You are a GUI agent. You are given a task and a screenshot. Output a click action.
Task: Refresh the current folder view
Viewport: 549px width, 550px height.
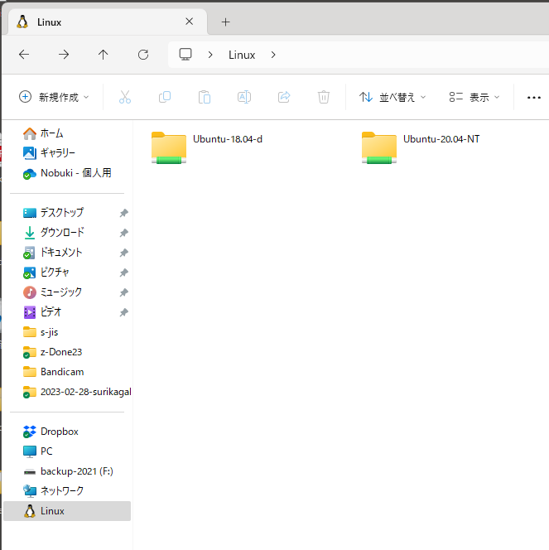(143, 55)
